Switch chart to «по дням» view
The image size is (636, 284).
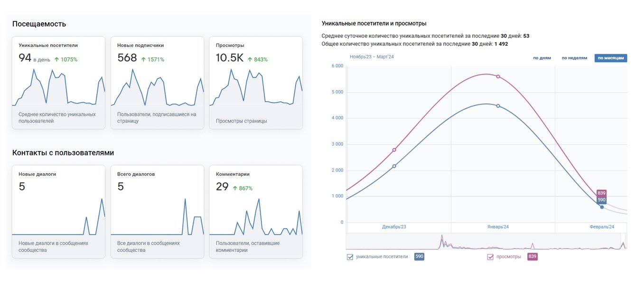(x=542, y=58)
